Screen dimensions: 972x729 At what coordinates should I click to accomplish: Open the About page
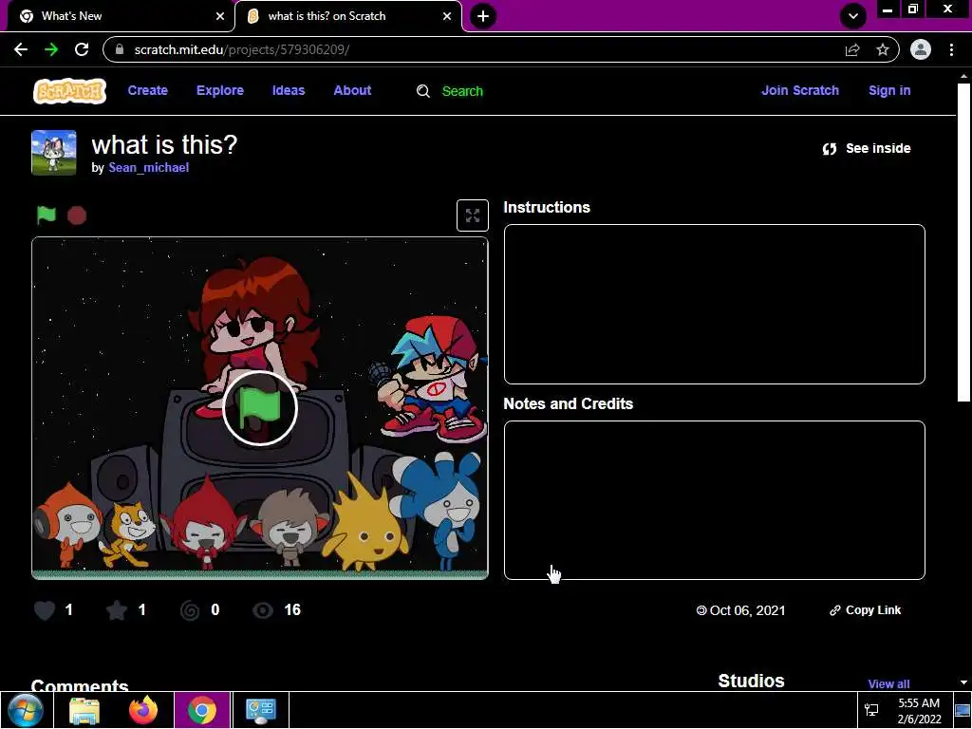click(x=352, y=90)
